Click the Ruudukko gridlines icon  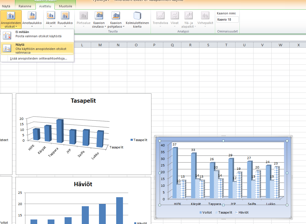pyautogui.click(x=65, y=16)
